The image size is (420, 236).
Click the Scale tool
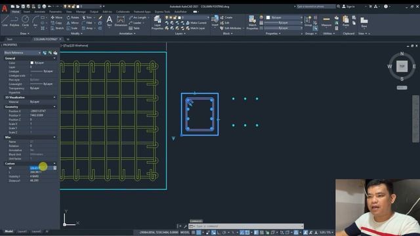pos(72,28)
